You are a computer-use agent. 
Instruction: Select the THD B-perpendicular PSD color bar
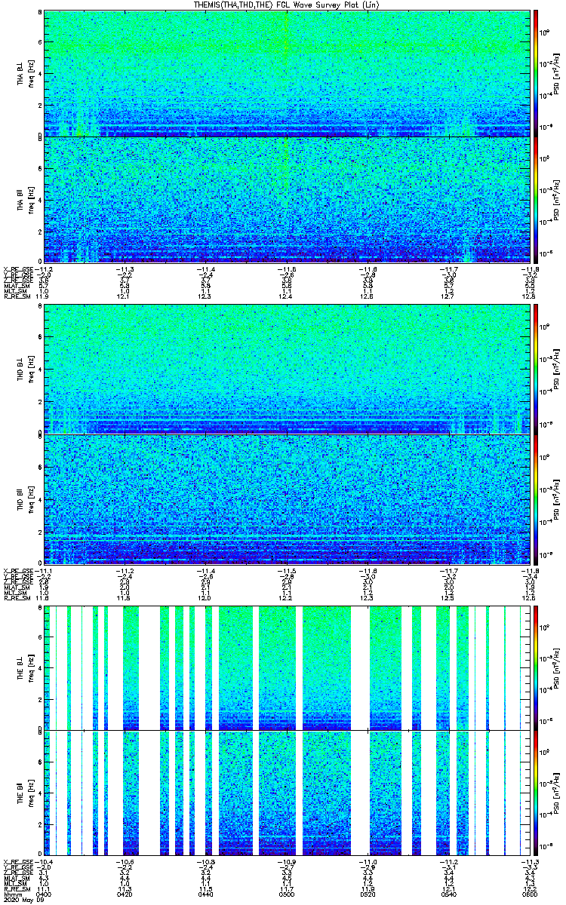536,369
